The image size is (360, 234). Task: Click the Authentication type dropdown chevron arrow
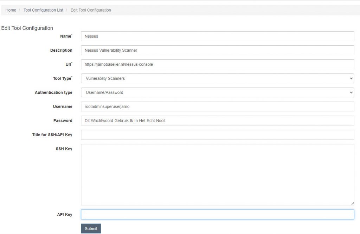[x=351, y=92]
